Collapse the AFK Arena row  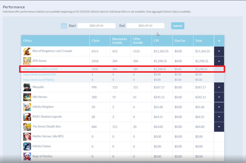[219, 61]
